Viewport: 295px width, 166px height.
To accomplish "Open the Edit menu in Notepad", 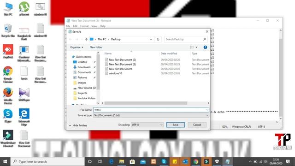I will [x=75, y=26].
